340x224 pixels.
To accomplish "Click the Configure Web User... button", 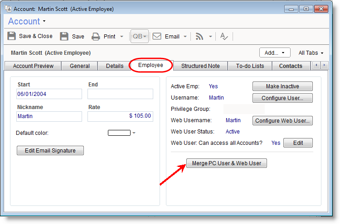I will pos(282,120).
